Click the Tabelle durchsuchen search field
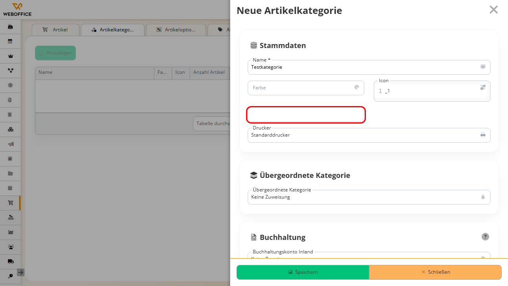The width and height of the screenshot is (508, 286). click(x=212, y=124)
